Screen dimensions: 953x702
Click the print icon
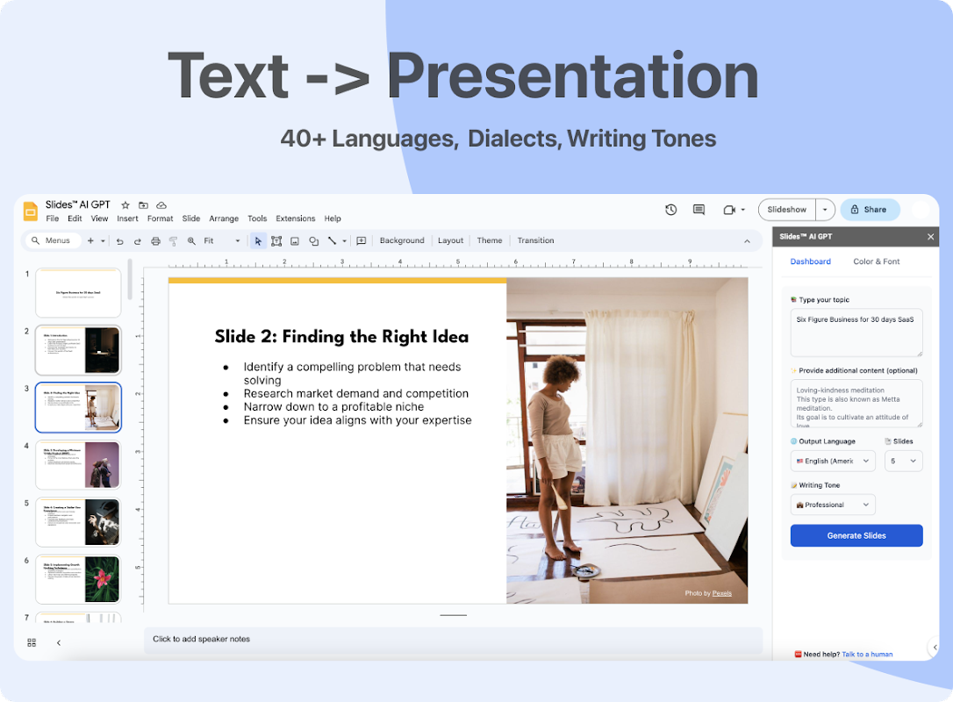coord(155,241)
